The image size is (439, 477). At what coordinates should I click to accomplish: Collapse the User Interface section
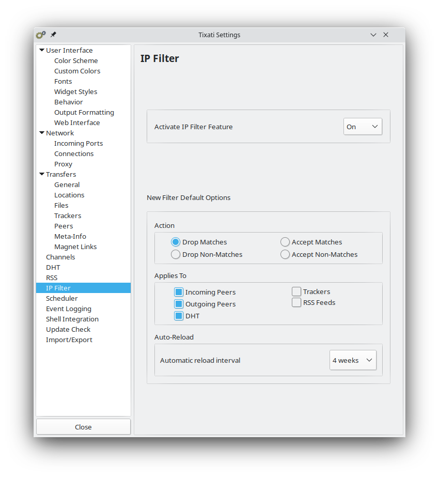42,50
